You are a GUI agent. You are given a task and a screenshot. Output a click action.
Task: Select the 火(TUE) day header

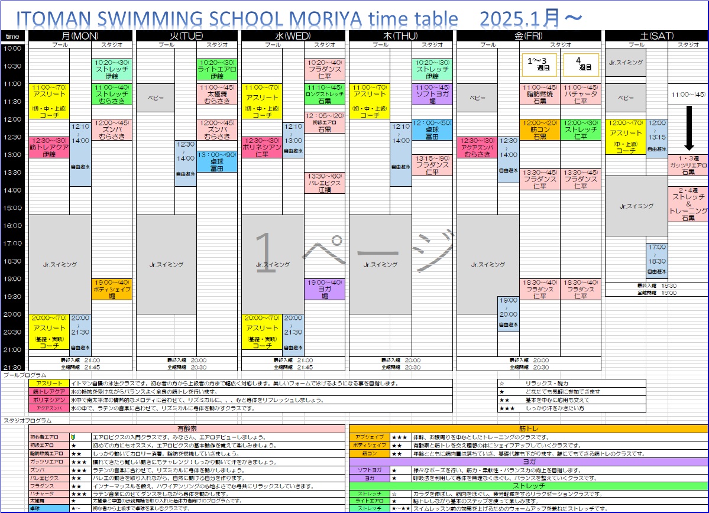point(186,35)
